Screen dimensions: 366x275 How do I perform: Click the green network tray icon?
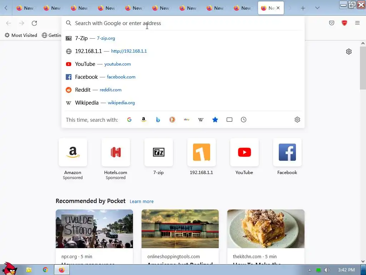click(318, 270)
